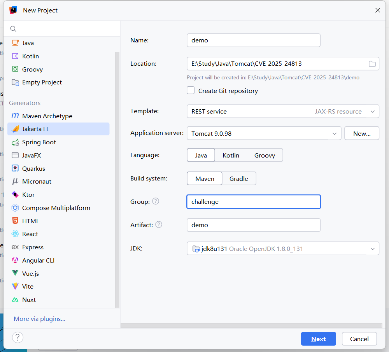Click the help icon next to Group

(156, 201)
